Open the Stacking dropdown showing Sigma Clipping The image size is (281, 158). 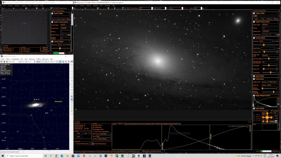pos(104,139)
